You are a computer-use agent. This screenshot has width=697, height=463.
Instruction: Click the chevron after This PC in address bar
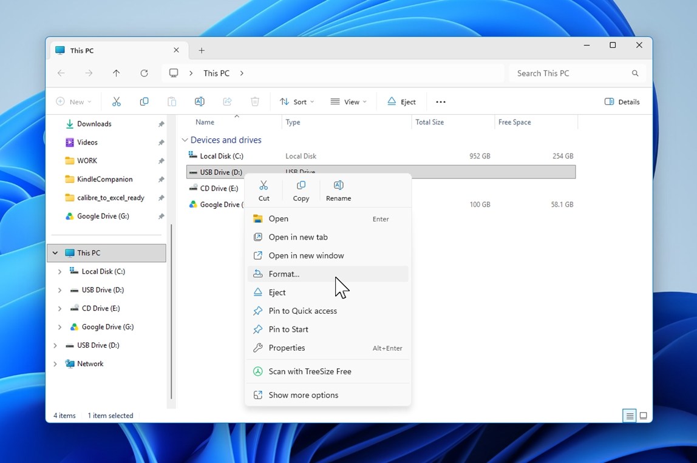242,73
